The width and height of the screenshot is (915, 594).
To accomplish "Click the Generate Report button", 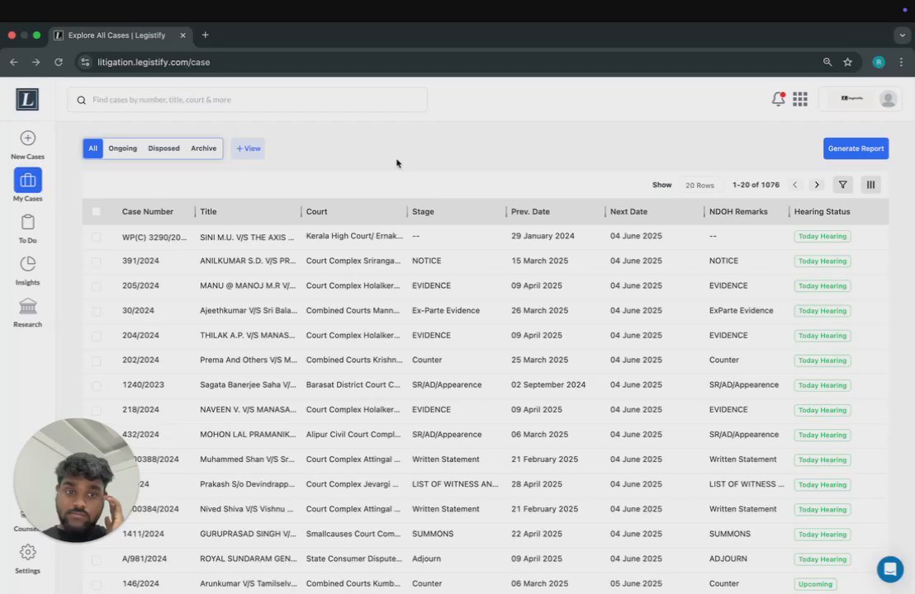I will (856, 148).
